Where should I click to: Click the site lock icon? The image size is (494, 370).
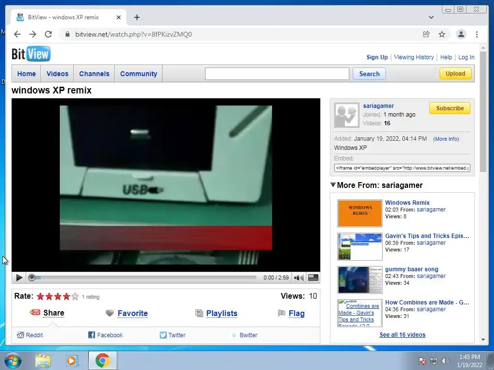[x=68, y=34]
